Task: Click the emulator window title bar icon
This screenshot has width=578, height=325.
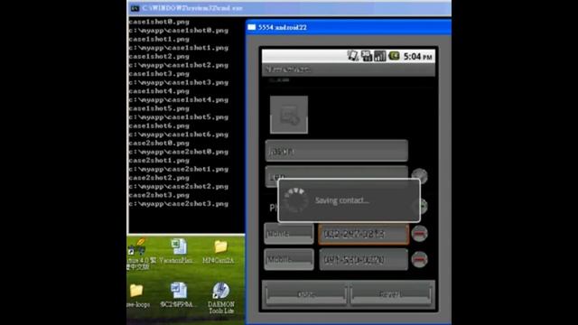Action: tap(252, 27)
